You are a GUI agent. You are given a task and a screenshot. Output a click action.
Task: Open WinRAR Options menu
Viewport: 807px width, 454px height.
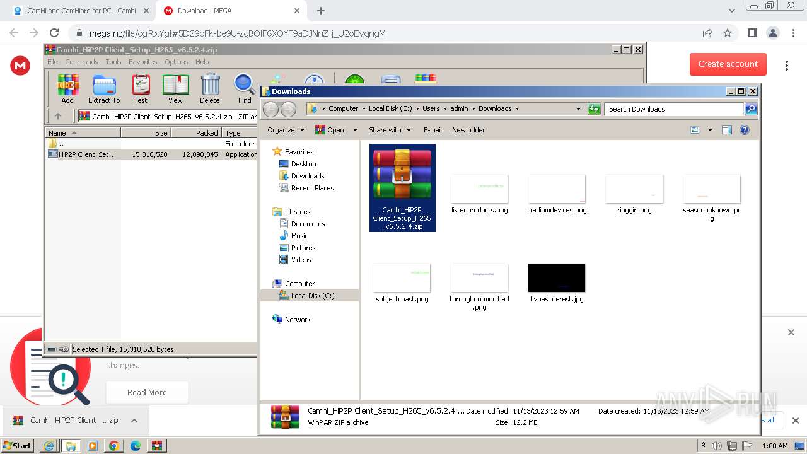(177, 62)
